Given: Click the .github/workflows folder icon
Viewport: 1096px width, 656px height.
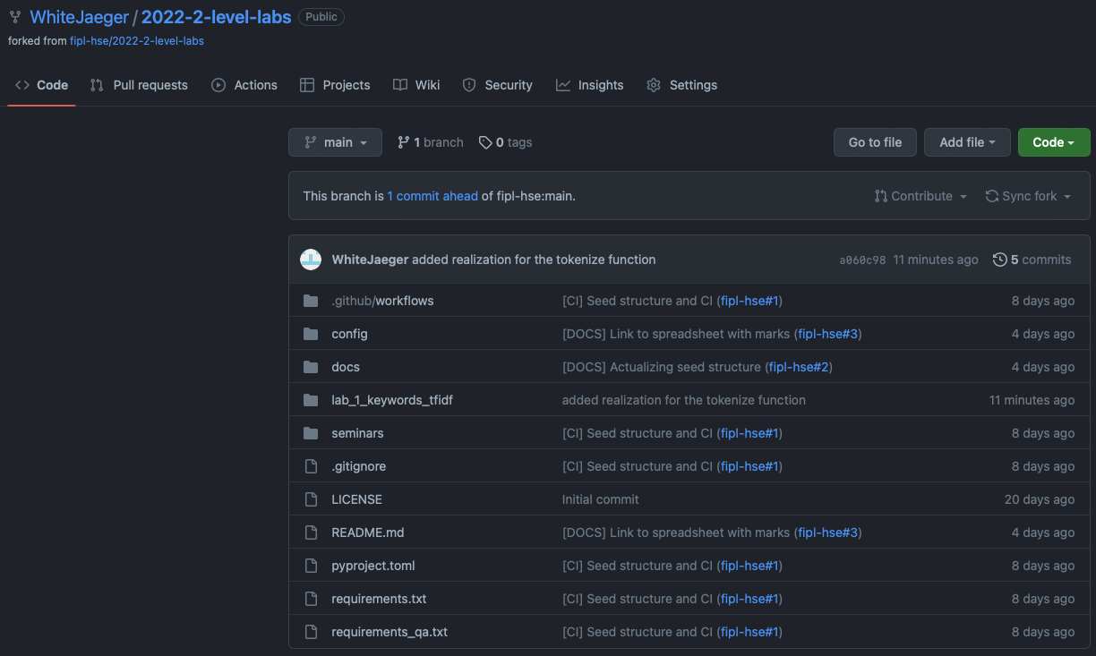Looking at the screenshot, I should (x=311, y=301).
